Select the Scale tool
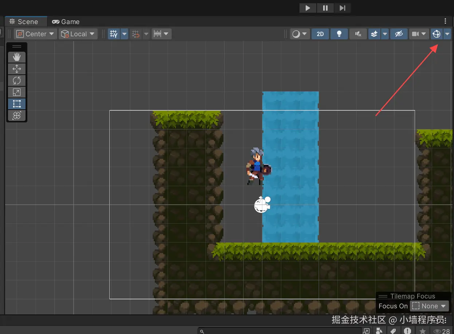This screenshot has height=334, width=454. (x=17, y=92)
